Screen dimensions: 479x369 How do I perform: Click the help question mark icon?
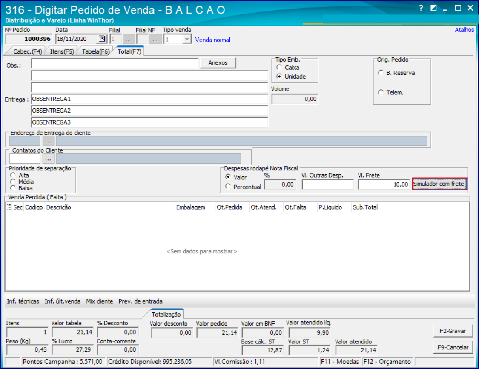(x=421, y=8)
